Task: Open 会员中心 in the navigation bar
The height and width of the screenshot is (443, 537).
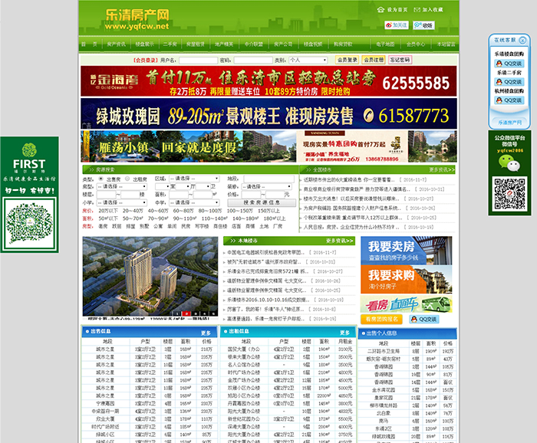Action: 416,44
